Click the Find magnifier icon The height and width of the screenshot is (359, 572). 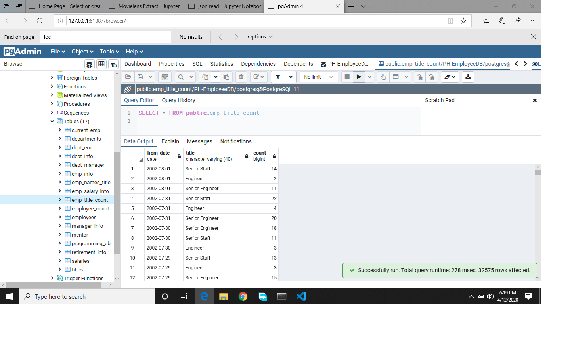pos(181,77)
